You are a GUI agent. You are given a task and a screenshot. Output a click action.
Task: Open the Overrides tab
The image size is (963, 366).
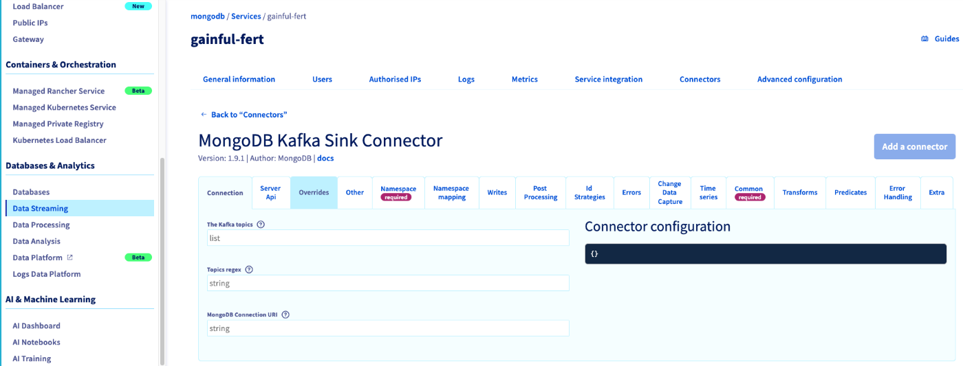(314, 192)
